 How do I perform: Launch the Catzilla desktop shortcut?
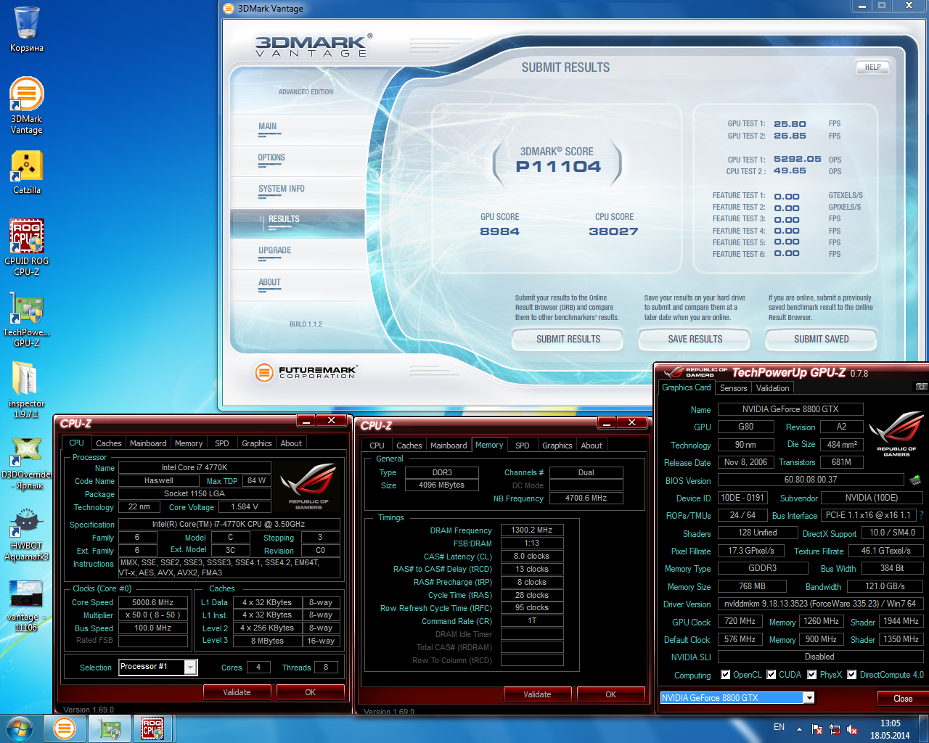pyautogui.click(x=27, y=173)
